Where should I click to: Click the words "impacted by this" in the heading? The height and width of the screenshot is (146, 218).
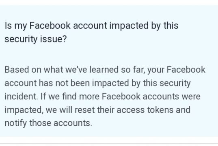tap(144, 26)
